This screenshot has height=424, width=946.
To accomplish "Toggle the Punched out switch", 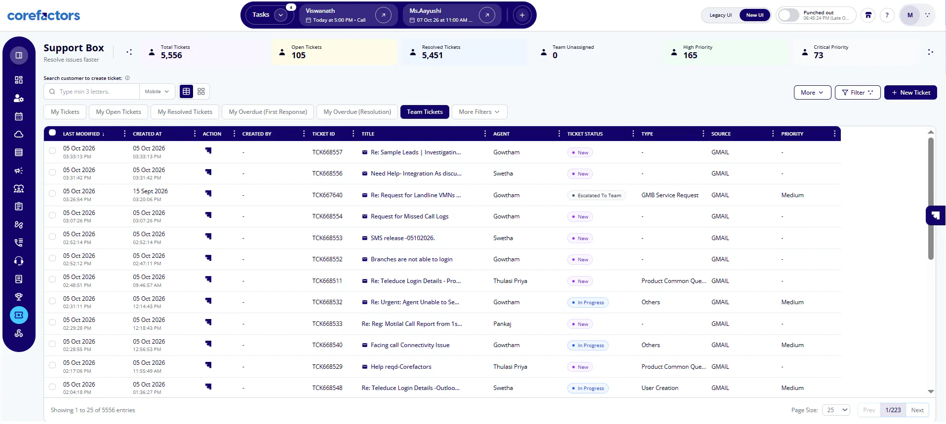I will 788,15.
